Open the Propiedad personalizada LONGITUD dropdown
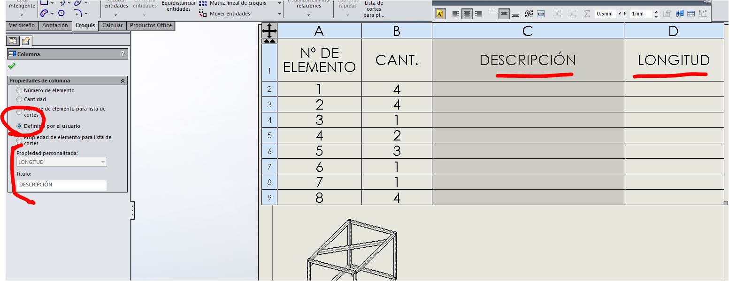 [x=61, y=162]
